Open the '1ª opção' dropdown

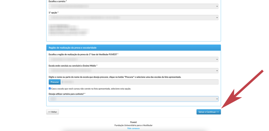click(x=134, y=18)
